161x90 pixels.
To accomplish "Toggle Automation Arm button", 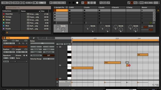I will (86, 3).
